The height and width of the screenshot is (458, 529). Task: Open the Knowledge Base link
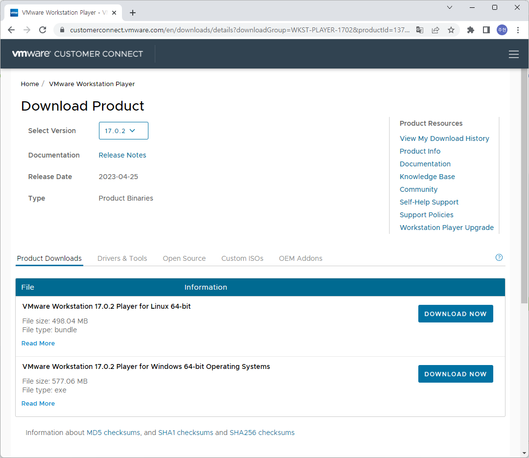(x=427, y=177)
